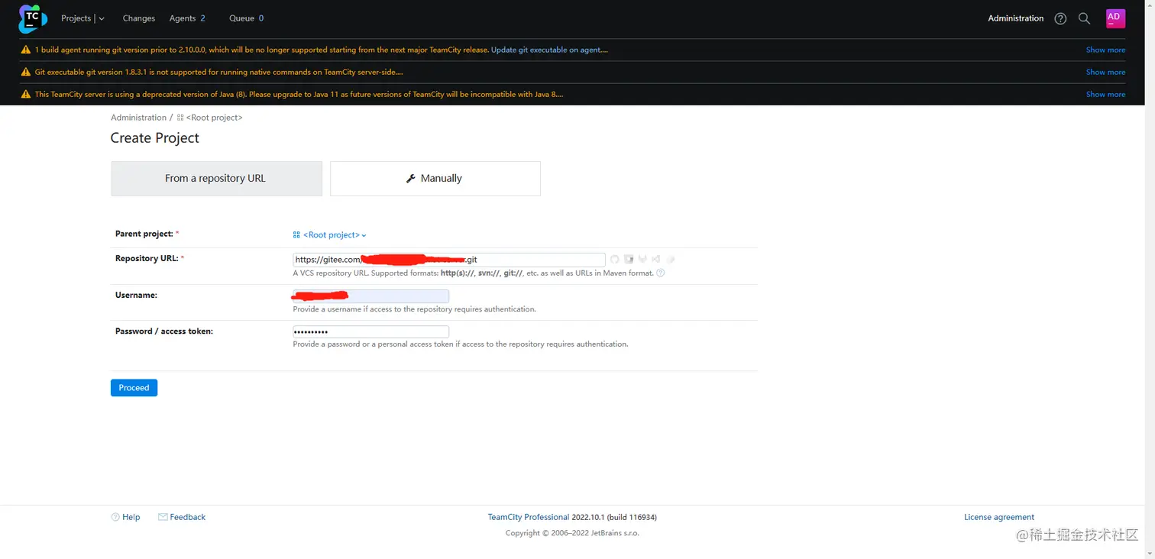This screenshot has width=1155, height=559.
Task: Focus the Password / access token field
Action: coord(371,331)
